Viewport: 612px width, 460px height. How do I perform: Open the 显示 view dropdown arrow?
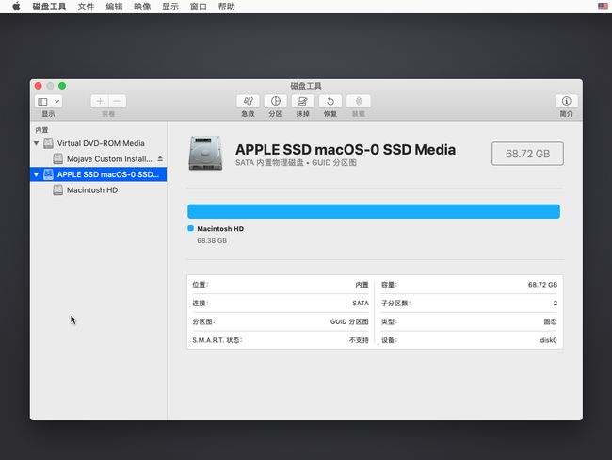pyautogui.click(x=57, y=101)
